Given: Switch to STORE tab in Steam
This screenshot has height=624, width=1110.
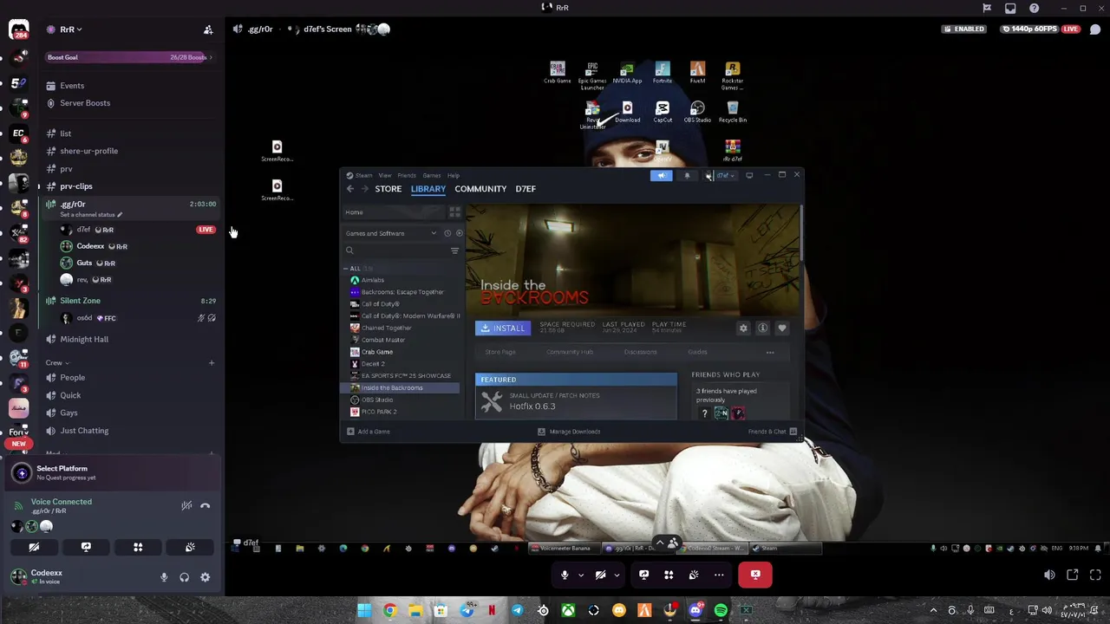Looking at the screenshot, I should coord(388,189).
